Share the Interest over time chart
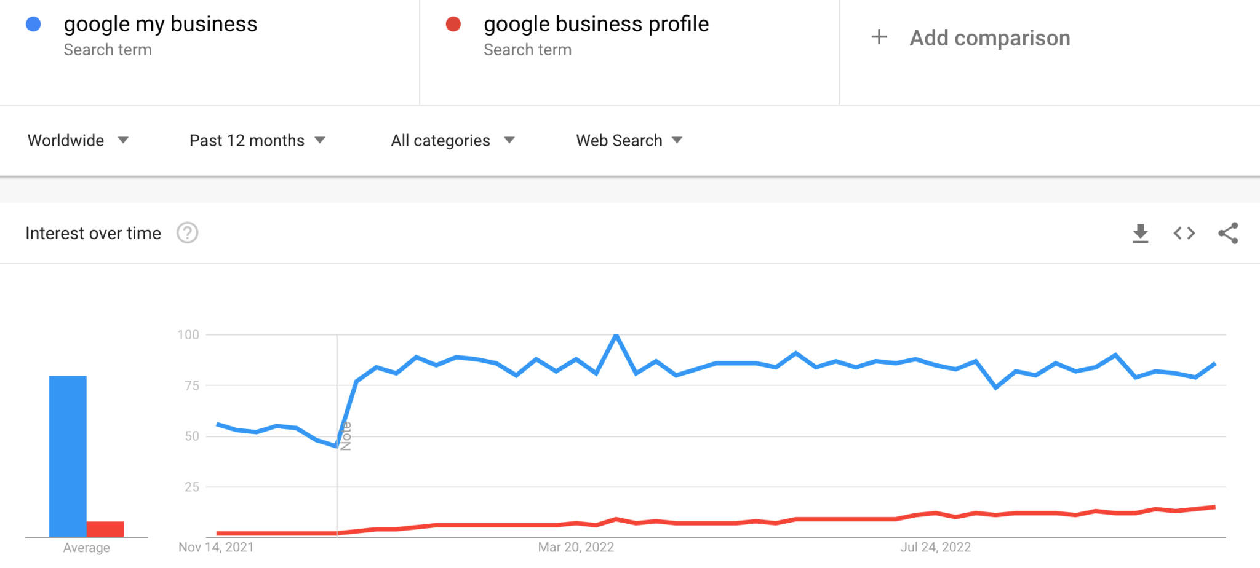Viewport: 1260px width, 568px height. click(x=1228, y=234)
